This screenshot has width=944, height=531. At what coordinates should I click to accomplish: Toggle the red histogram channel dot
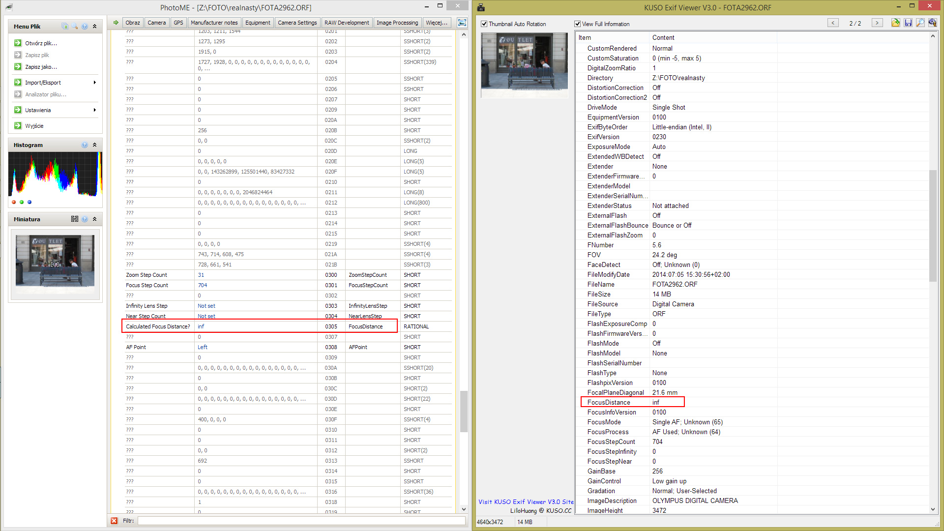click(14, 202)
